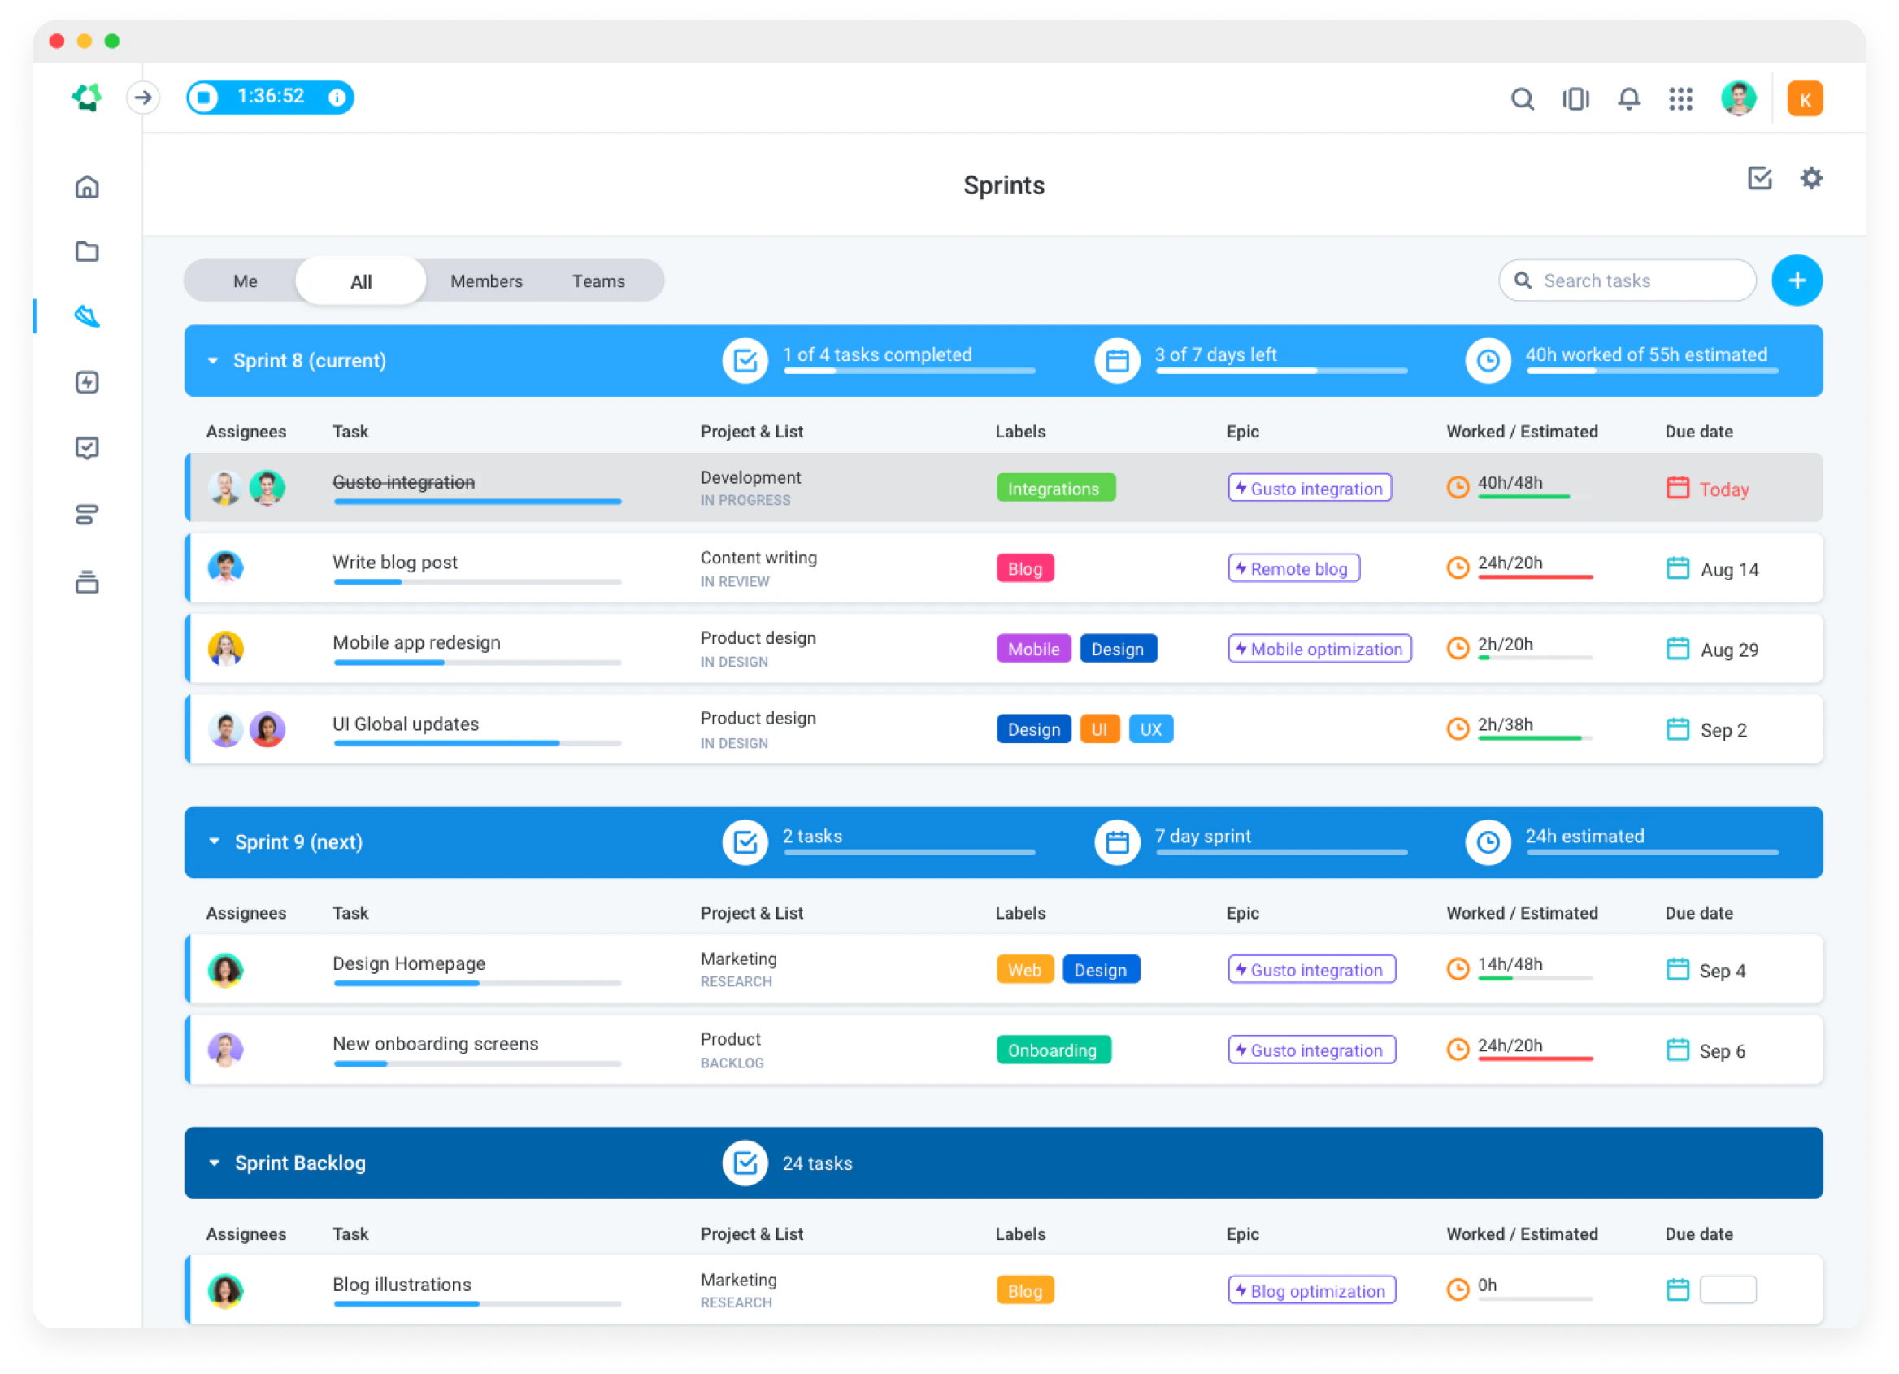The height and width of the screenshot is (1374, 1899).
Task: Collapse the Sprint Backlog section
Action: click(x=214, y=1163)
